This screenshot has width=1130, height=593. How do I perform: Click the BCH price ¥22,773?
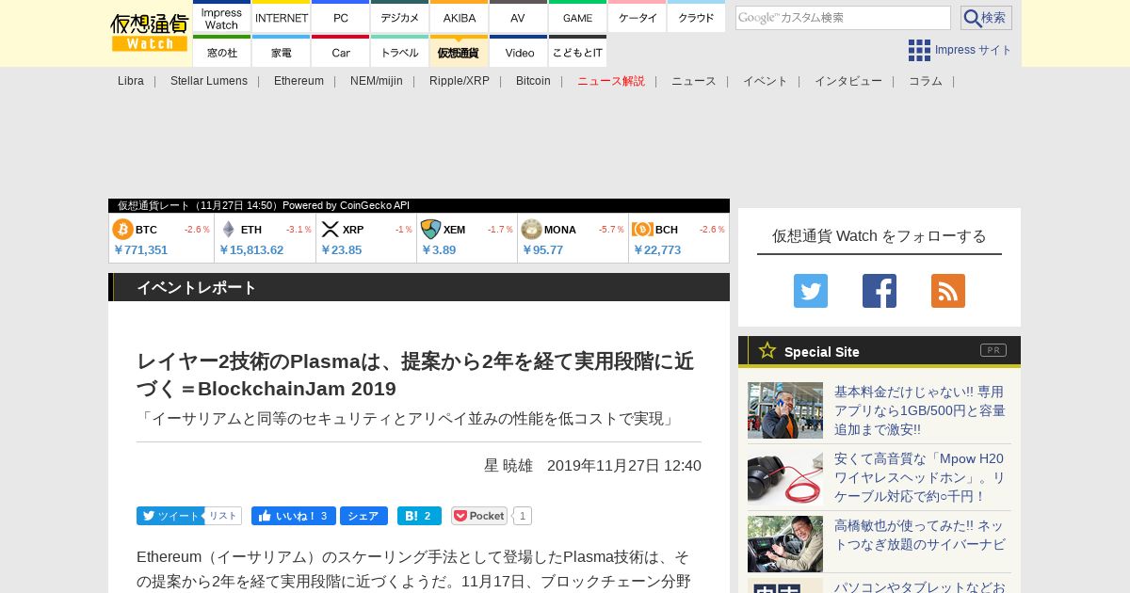pos(657,250)
